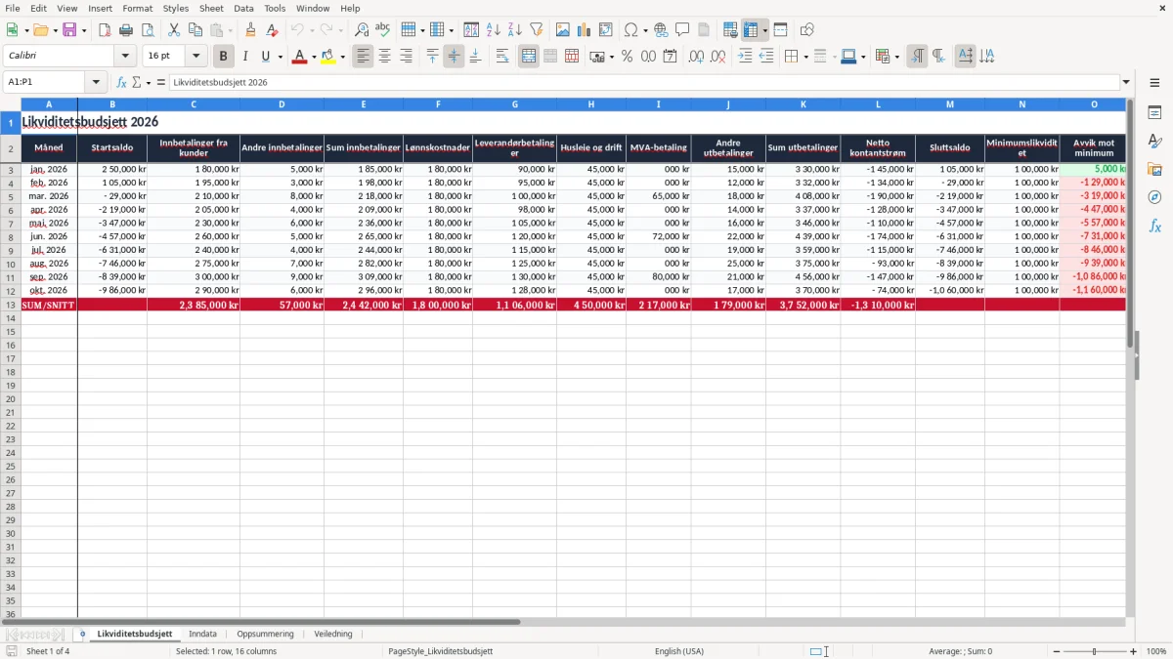1173x659 pixels.
Task: Click the Export as PDF icon
Action: (x=105, y=30)
